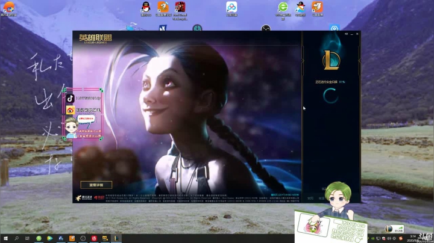This screenshot has height=243, width=434.
Task: Open the rightmost orange Douyu shortcut
Action: [317, 9]
